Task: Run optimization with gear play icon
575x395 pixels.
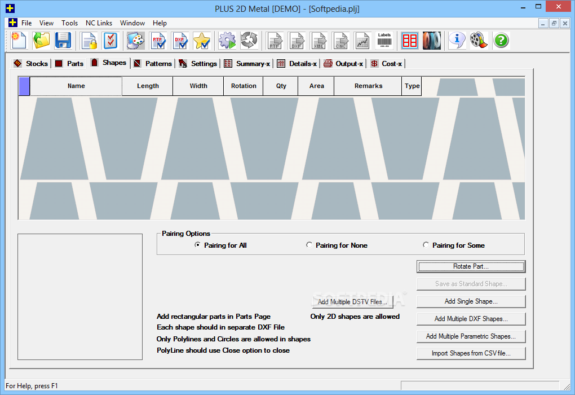Action: pyautogui.click(x=227, y=41)
